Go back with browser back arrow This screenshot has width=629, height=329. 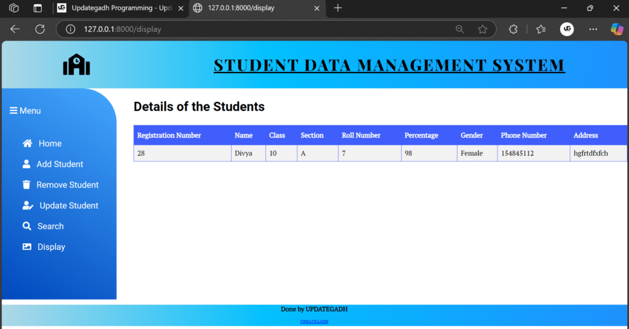click(x=15, y=29)
